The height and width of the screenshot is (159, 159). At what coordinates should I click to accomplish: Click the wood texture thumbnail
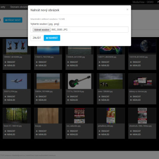(x=48, y=116)
